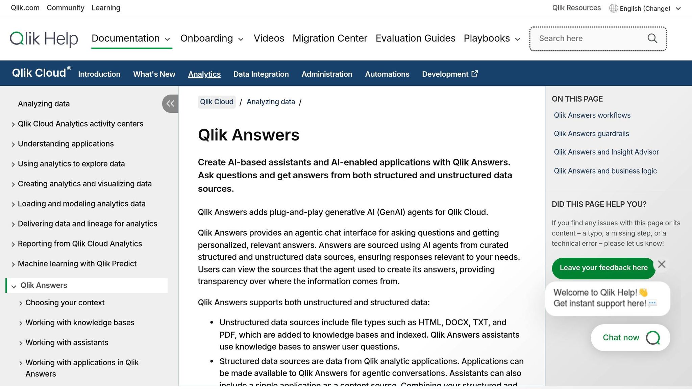Expand Working with applications in Qlik Answers
The width and height of the screenshot is (692, 389).
[21, 363]
